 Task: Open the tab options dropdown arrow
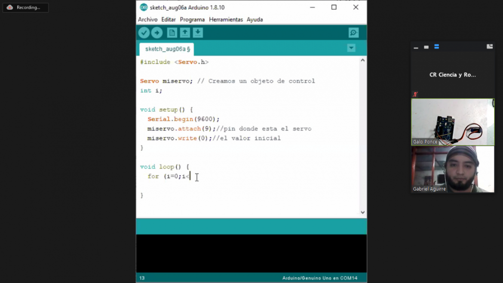click(x=351, y=48)
